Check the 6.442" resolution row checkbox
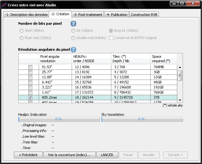The height and width of the screenshot is (164, 202). [30, 82]
